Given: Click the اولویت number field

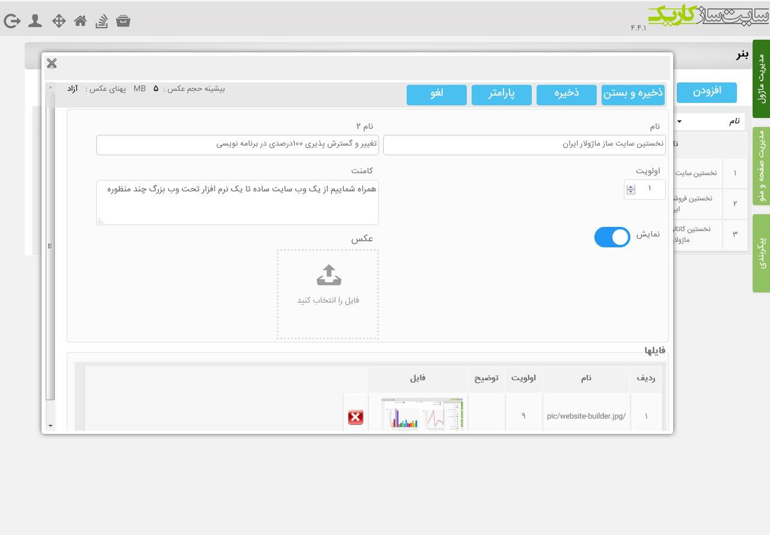Looking at the screenshot, I should point(645,190).
